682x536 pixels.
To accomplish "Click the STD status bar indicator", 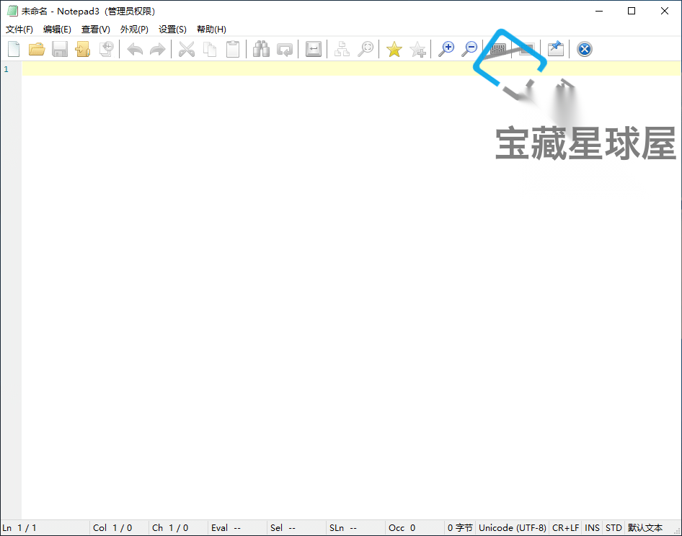I will (x=614, y=528).
